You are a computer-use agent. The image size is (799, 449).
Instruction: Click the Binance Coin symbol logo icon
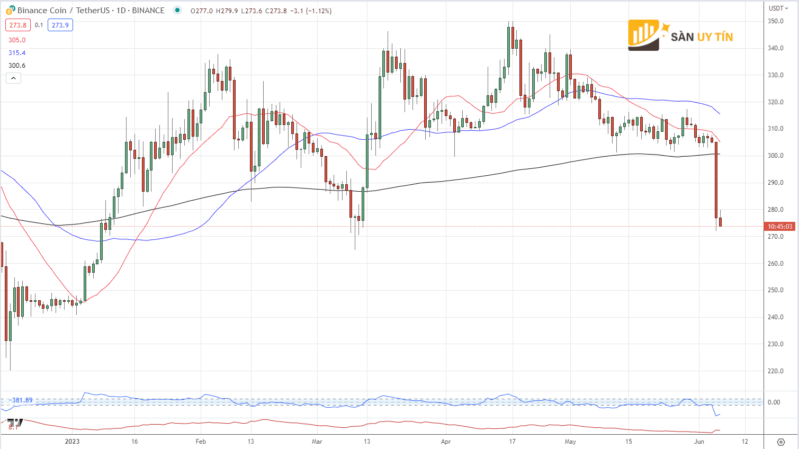tap(11, 11)
